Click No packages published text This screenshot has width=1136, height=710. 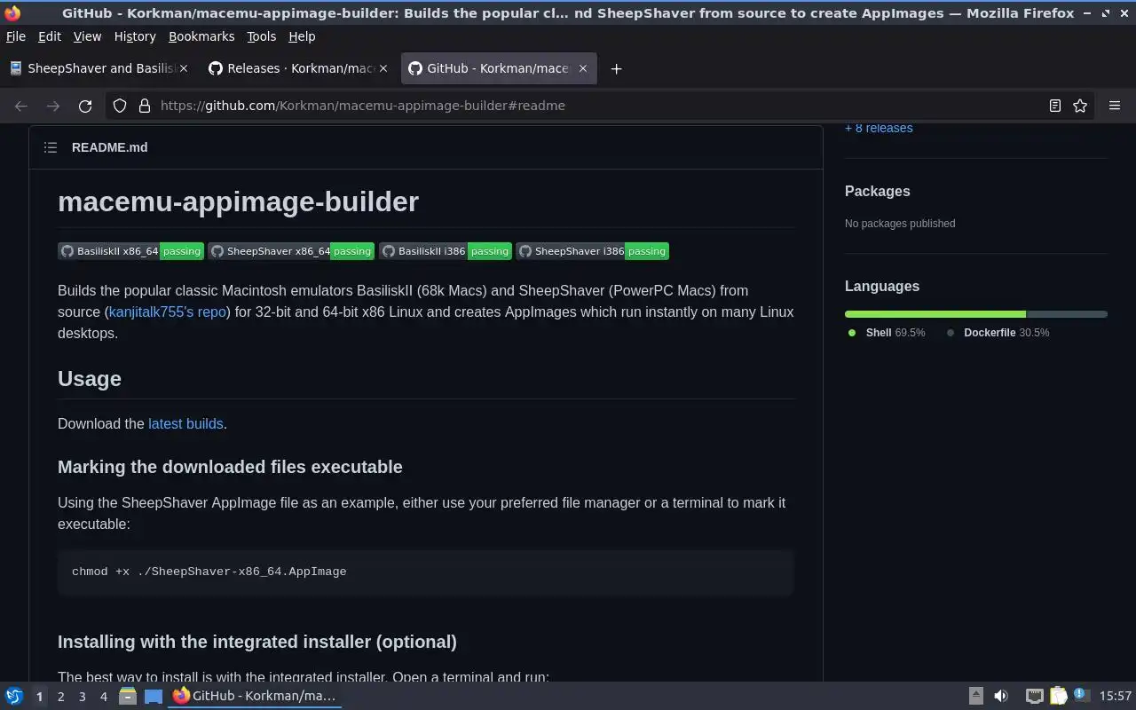[900, 224]
